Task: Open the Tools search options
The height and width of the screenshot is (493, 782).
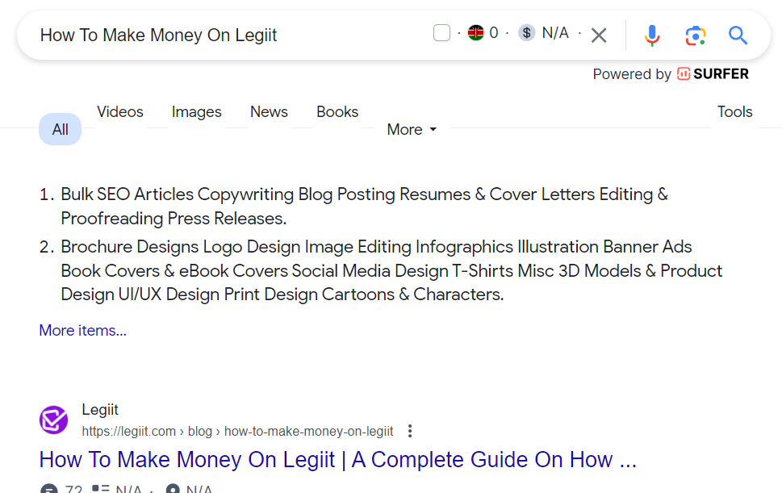Action: (x=734, y=112)
